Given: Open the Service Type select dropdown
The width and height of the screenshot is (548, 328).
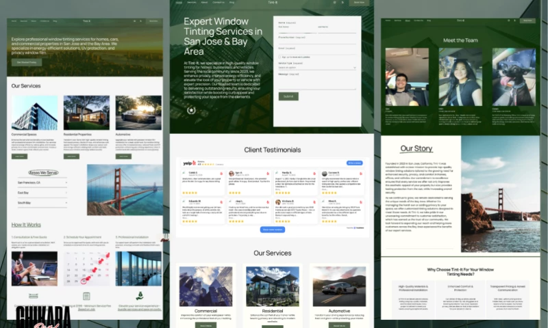Looking at the screenshot, I should click(317, 68).
